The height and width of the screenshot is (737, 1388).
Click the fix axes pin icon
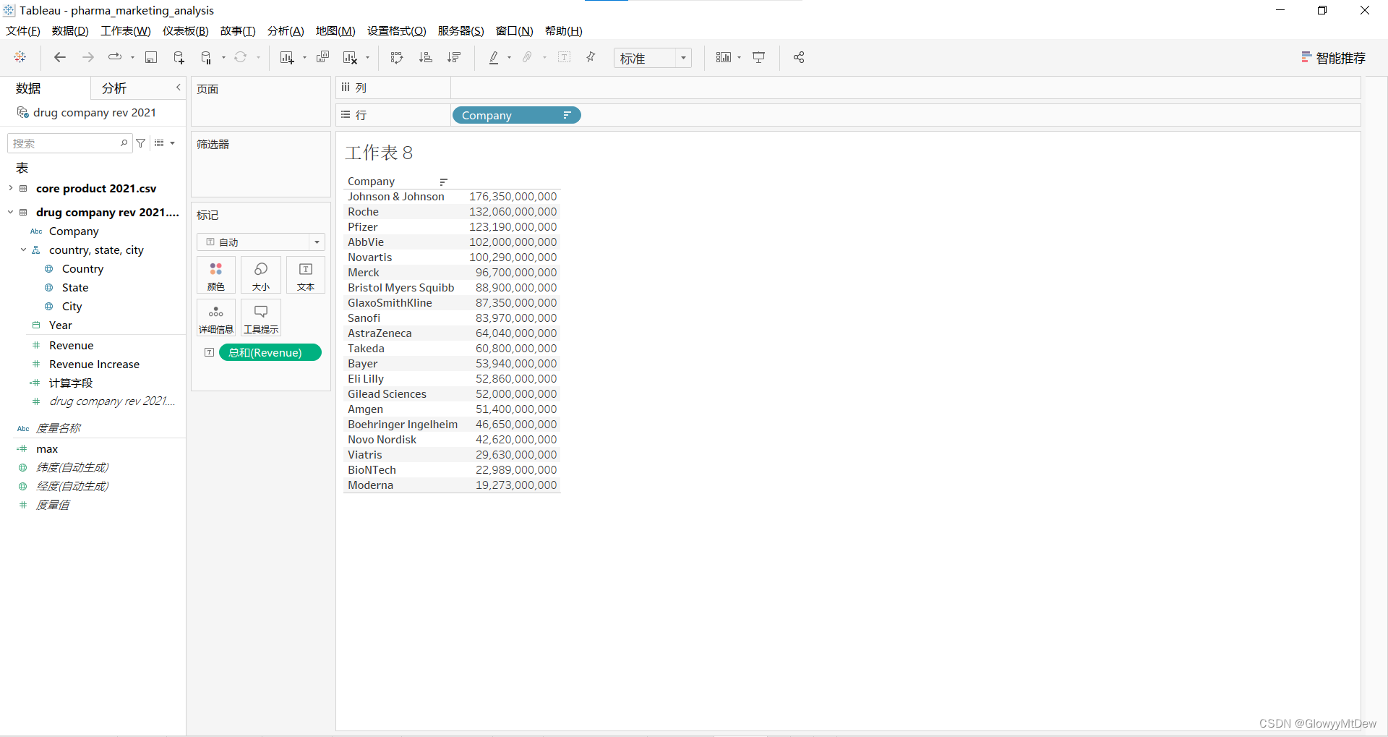591,57
